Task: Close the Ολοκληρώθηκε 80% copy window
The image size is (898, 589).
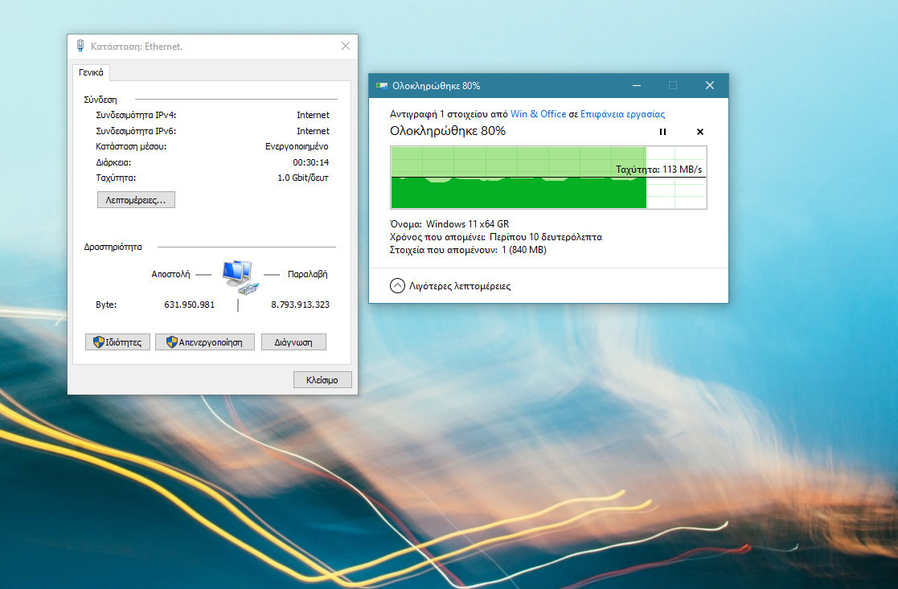Action: (710, 85)
